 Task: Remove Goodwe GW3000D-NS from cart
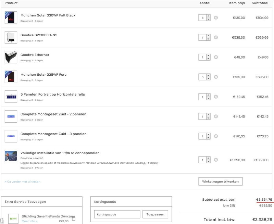click(x=216, y=37)
